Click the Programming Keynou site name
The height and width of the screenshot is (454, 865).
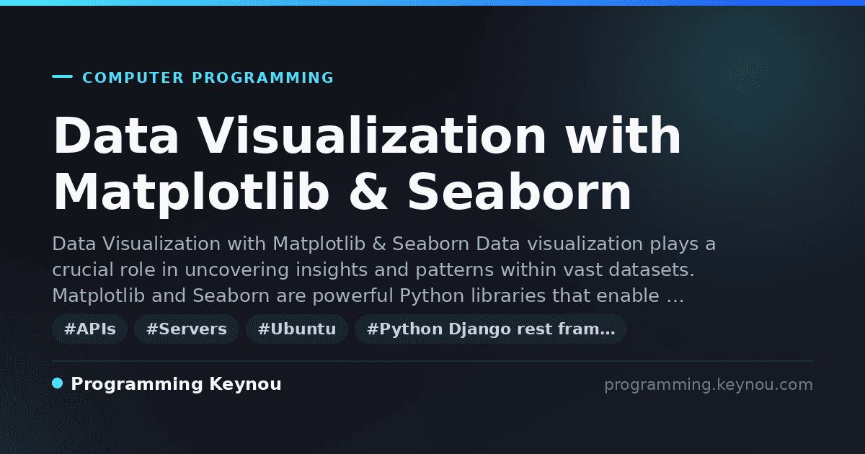(x=176, y=384)
